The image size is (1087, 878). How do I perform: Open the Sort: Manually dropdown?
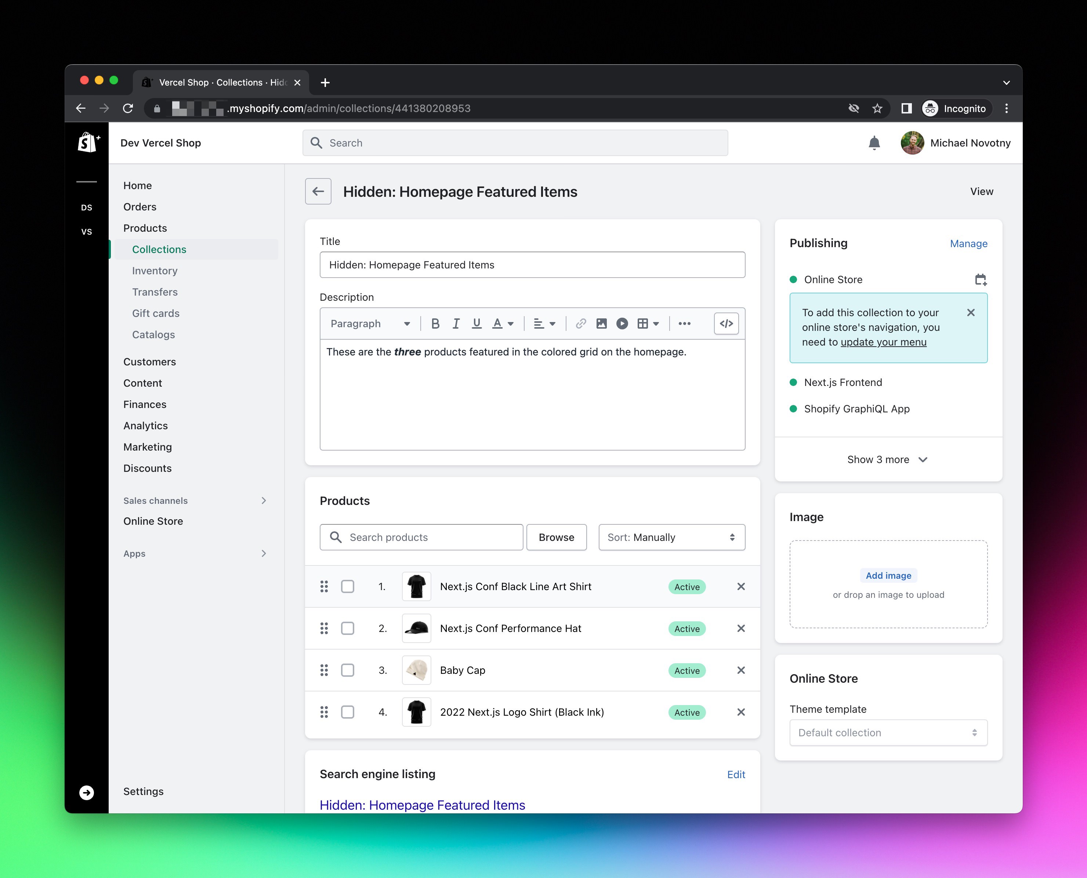coord(672,537)
